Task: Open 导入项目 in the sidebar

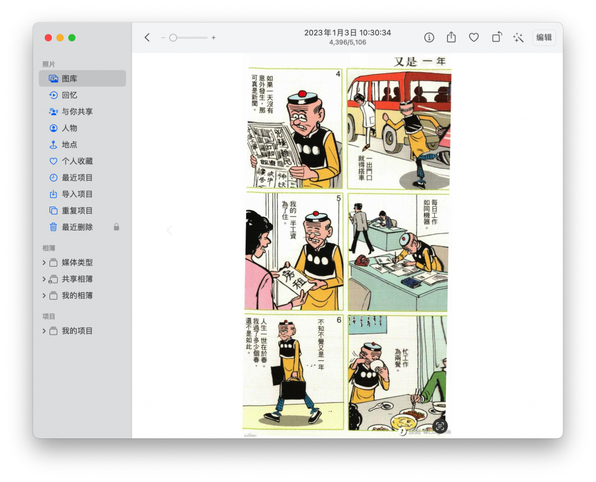Action: [x=83, y=194]
